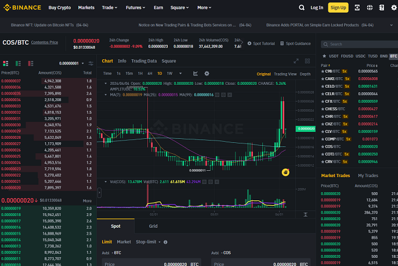Collapse the Vol(COS) indicator row triangle
The width and height of the screenshot is (398, 266).
tap(106, 182)
